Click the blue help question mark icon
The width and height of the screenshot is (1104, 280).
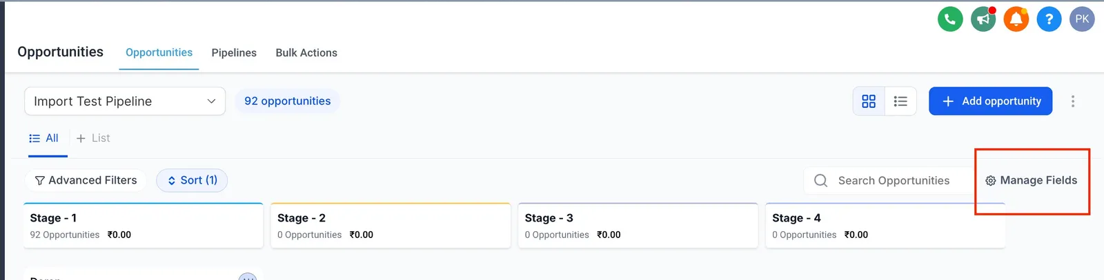(1049, 19)
